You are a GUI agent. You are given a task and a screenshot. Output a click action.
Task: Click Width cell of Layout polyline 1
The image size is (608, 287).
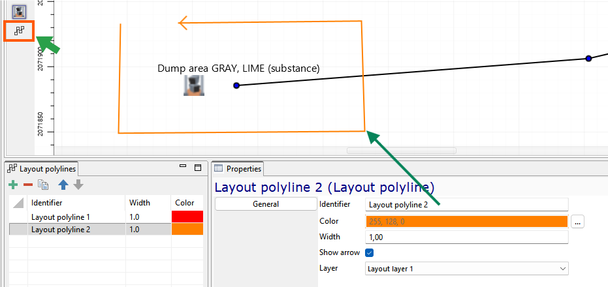click(148, 217)
